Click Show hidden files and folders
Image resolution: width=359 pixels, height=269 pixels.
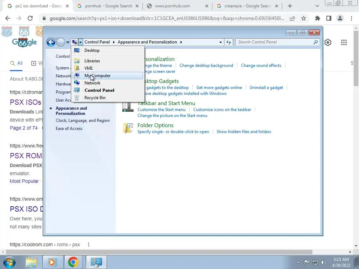pyautogui.click(x=244, y=132)
